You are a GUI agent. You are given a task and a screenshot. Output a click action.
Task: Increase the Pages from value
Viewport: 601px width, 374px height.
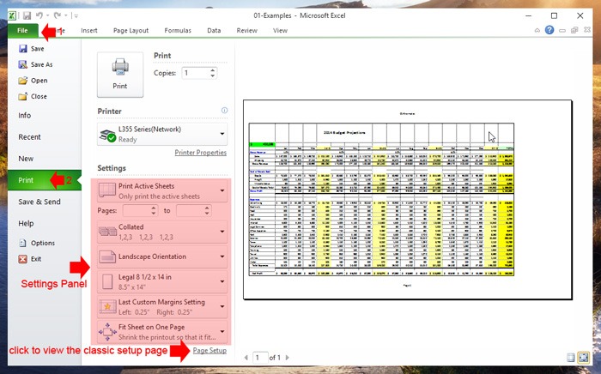pyautogui.click(x=154, y=208)
